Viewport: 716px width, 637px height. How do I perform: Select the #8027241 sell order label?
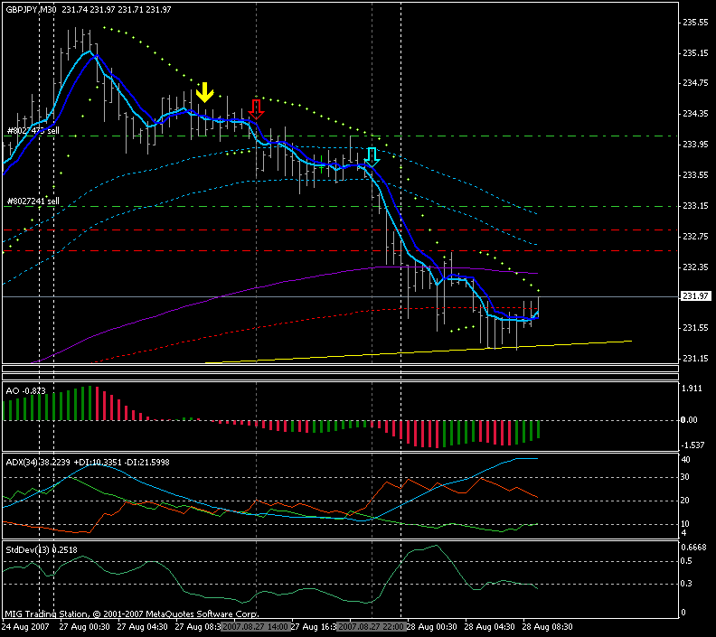[33, 201]
